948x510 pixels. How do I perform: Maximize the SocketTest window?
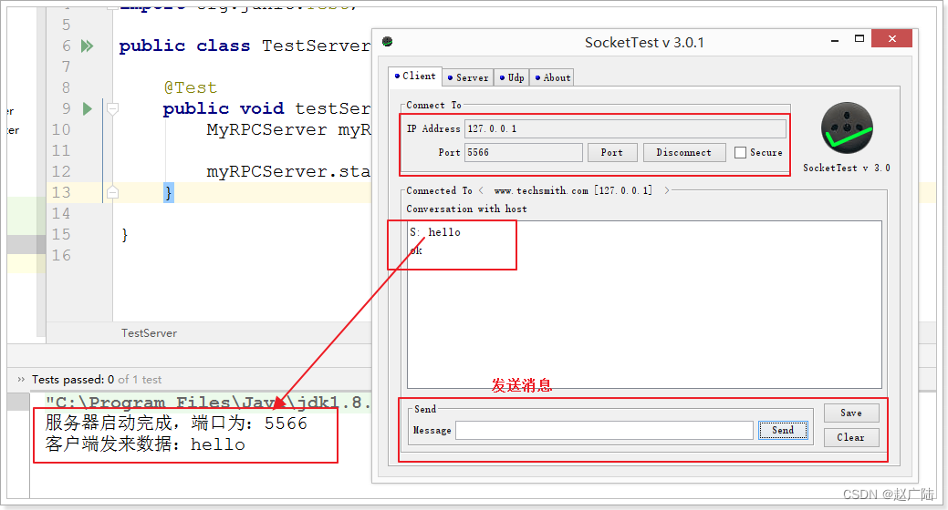click(x=859, y=39)
